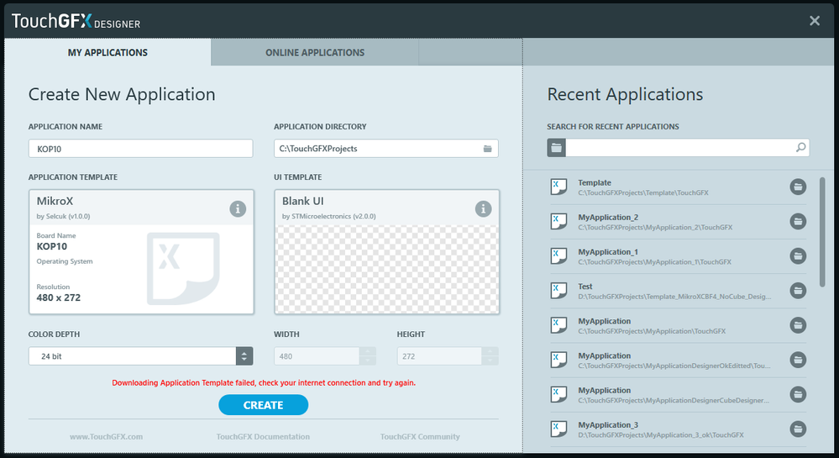Image resolution: width=839 pixels, height=458 pixels.
Task: Click the file icon of MyApplication_1 entry
Action: click(x=558, y=256)
